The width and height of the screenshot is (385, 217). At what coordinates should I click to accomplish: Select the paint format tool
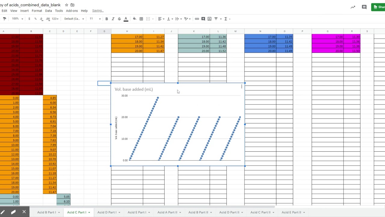click(x=5, y=19)
